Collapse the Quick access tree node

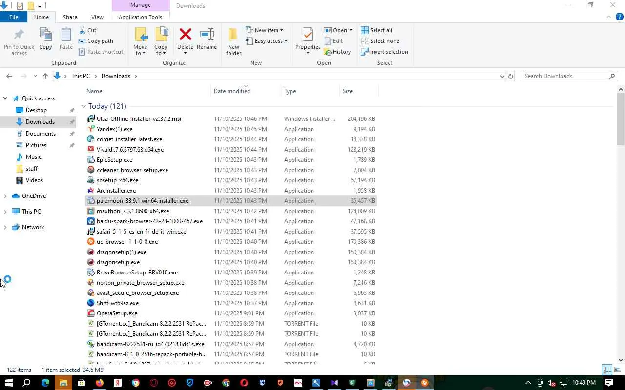point(5,98)
